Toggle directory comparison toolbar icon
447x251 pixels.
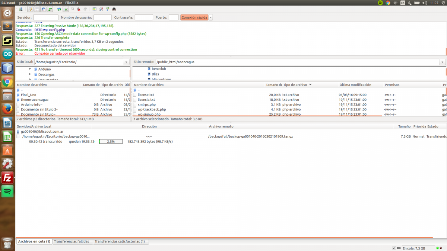coord(101,9)
